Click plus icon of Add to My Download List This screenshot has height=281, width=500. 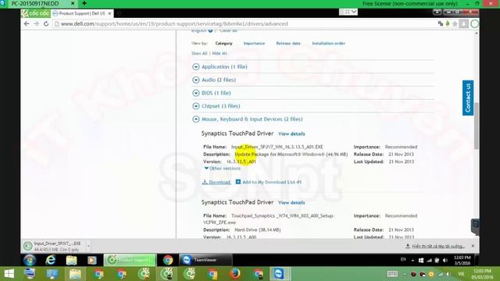click(237, 182)
